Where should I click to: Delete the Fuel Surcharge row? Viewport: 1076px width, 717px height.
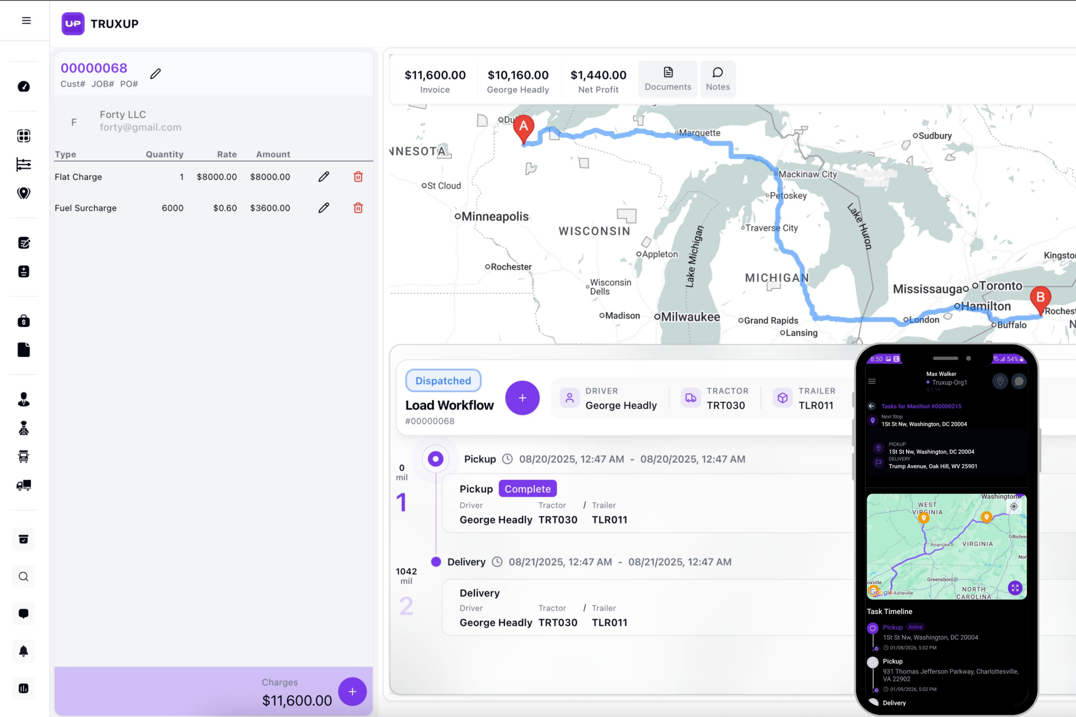(358, 208)
